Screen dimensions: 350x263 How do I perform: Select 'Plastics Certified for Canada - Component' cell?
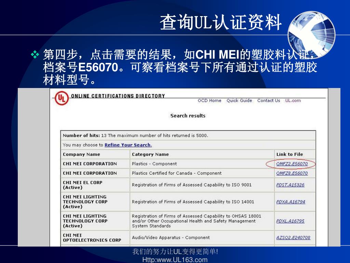pos(202,173)
